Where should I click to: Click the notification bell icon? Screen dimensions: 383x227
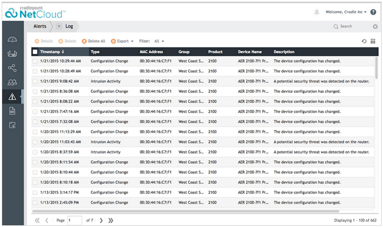[x=317, y=12]
